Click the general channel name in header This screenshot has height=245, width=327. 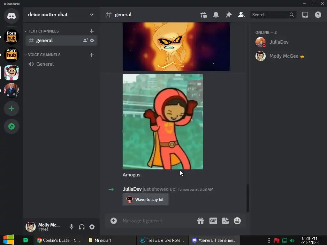pos(123,15)
